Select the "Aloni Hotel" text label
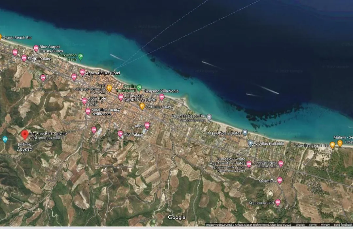The height and width of the screenshot is (229, 353). 97,98
